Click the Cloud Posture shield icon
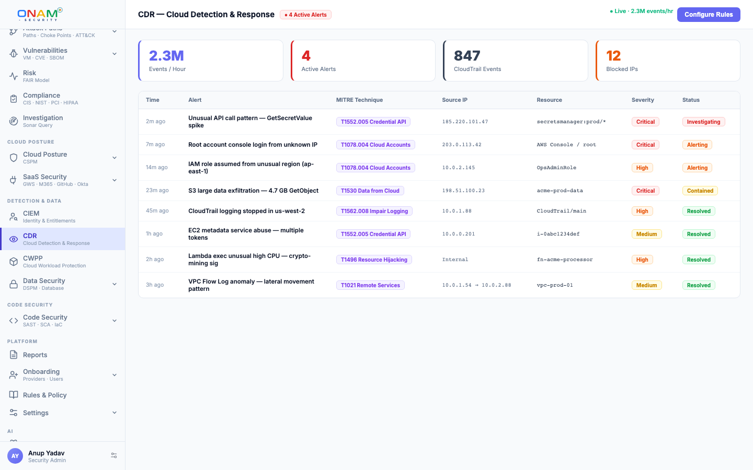The height and width of the screenshot is (470, 753). pos(14,158)
